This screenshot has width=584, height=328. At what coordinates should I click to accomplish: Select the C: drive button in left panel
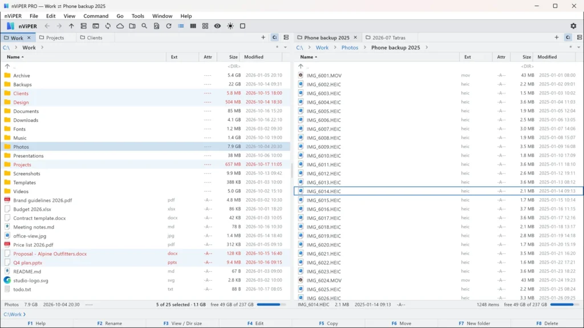pos(274,38)
